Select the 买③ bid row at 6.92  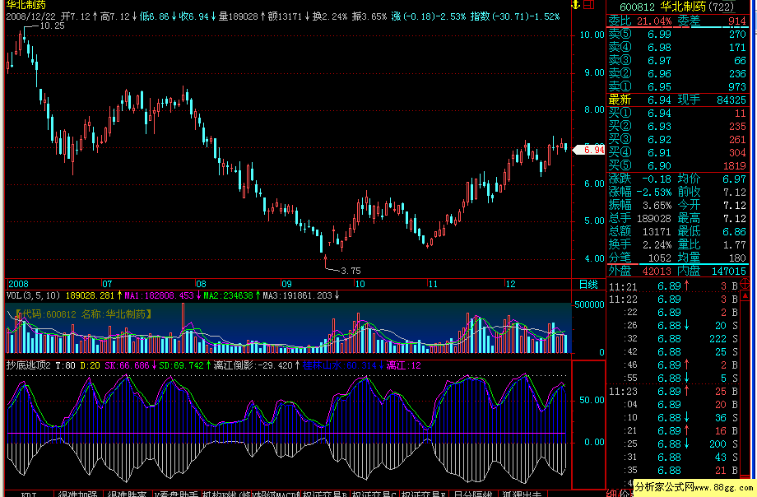677,139
